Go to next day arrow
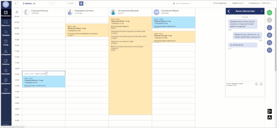 53,3
